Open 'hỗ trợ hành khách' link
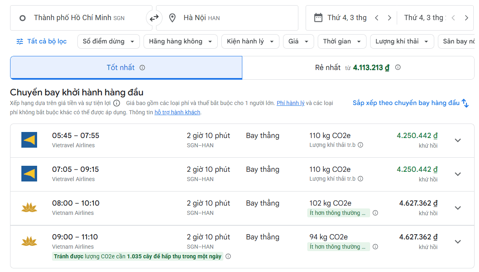 point(177,112)
